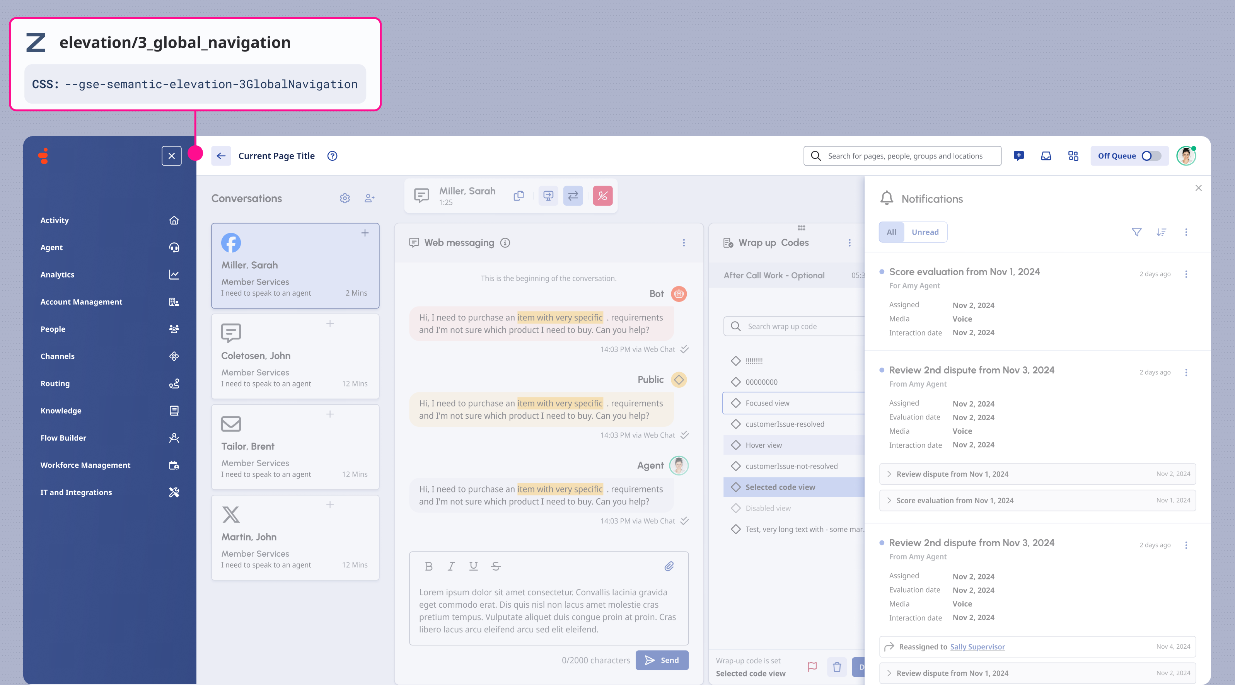
Task: Click the attachment paperclip in message editor
Action: pos(669,566)
